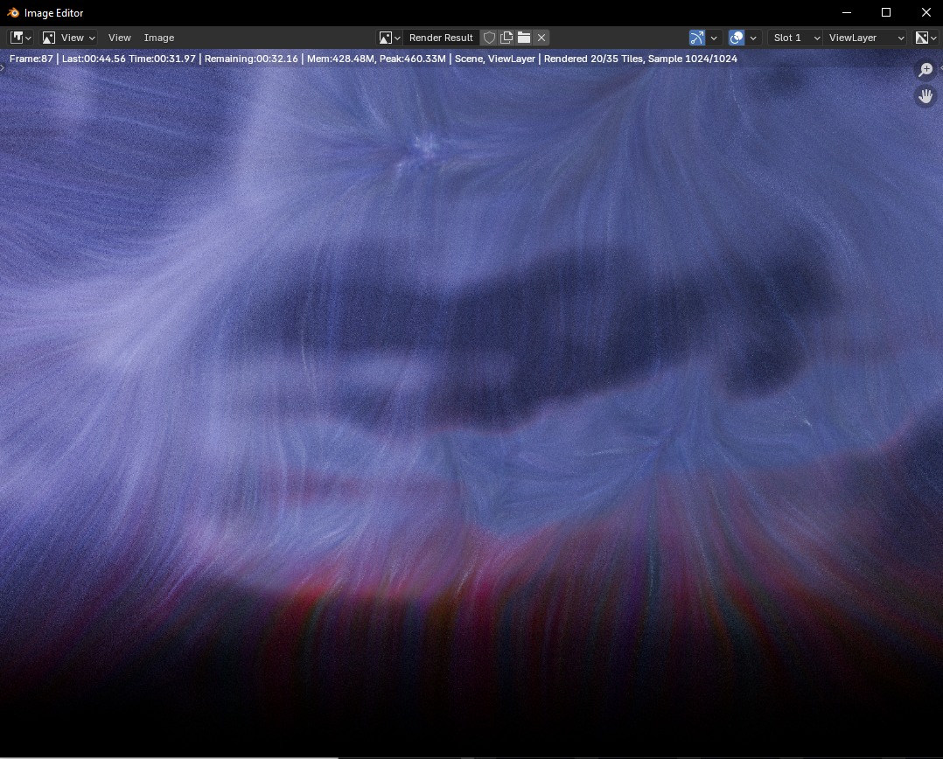Image resolution: width=943 pixels, height=759 pixels.
Task: Open the display channels selector
Action: coord(925,38)
